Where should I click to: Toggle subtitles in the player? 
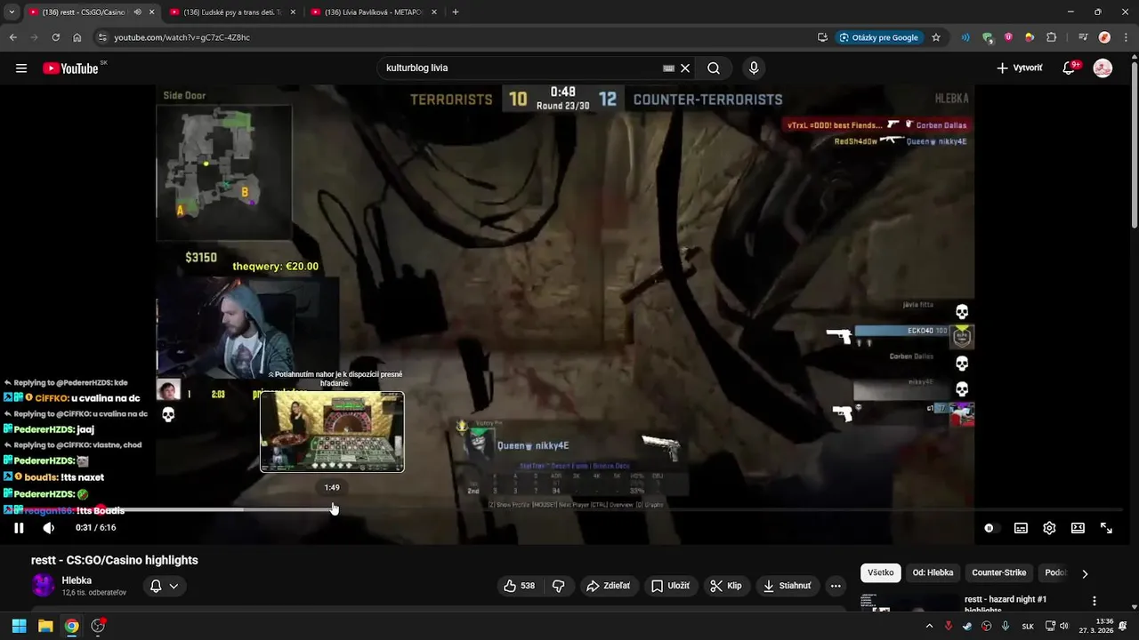(x=1021, y=528)
